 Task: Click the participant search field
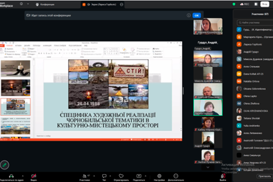[255, 23]
